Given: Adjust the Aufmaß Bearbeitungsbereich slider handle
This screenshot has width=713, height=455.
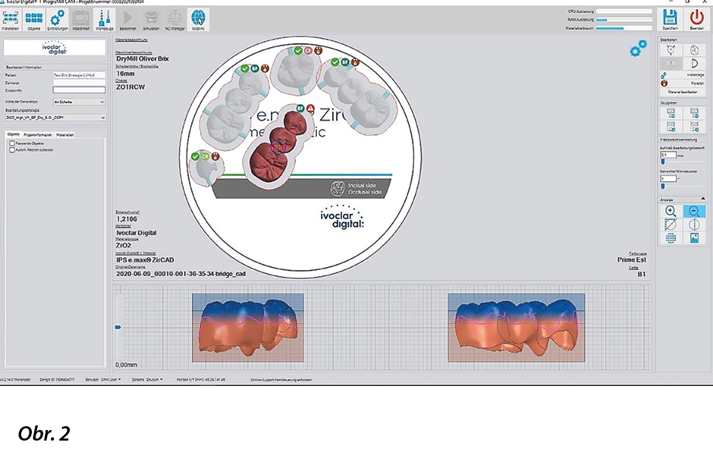Looking at the screenshot, I should point(662,162).
